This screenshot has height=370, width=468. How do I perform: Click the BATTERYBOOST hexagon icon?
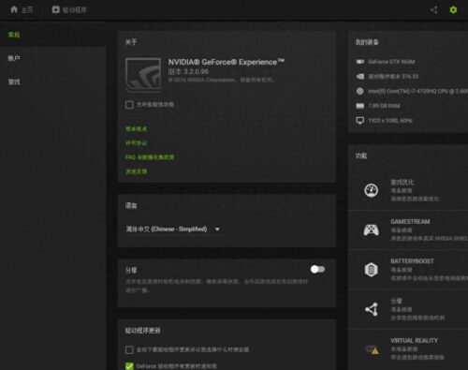tap(372, 270)
